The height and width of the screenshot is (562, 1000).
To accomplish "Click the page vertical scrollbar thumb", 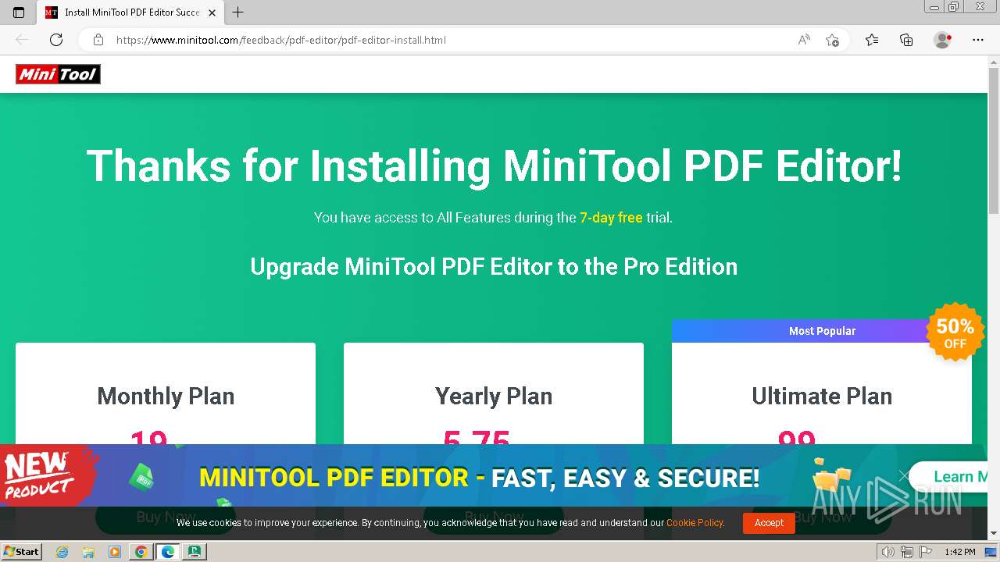I will 994,140.
